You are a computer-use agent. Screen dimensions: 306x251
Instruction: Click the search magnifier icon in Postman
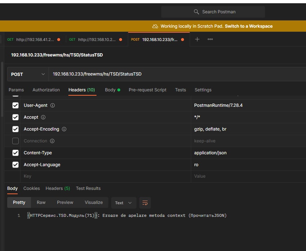[196, 12]
